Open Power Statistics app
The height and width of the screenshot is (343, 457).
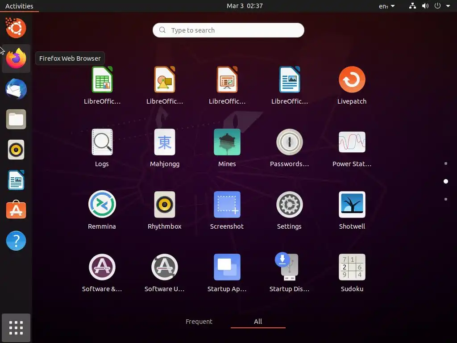[x=352, y=142]
